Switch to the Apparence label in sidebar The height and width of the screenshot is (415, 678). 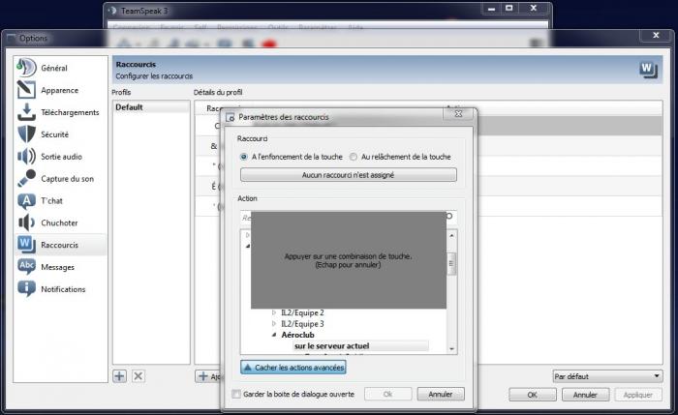click(x=60, y=90)
